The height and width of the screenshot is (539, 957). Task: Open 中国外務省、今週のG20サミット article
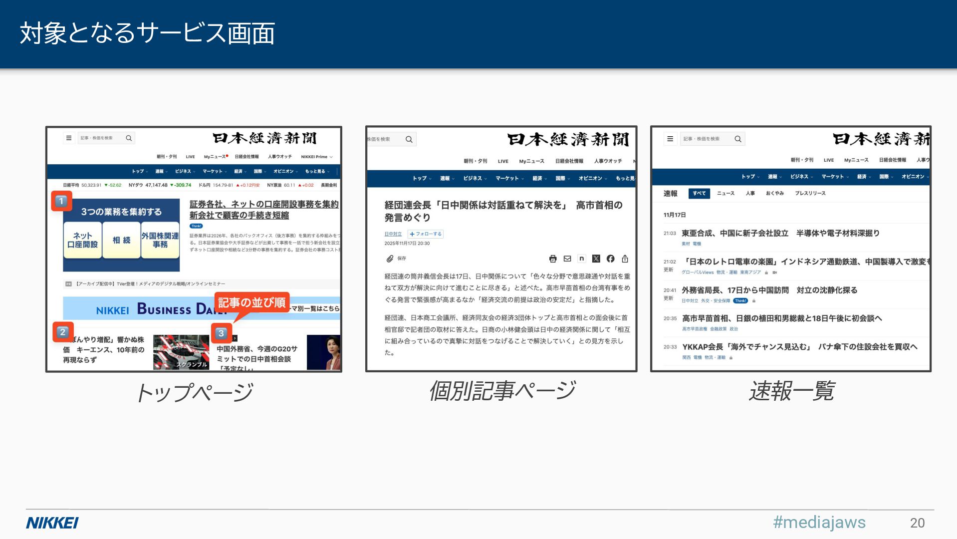257,358
